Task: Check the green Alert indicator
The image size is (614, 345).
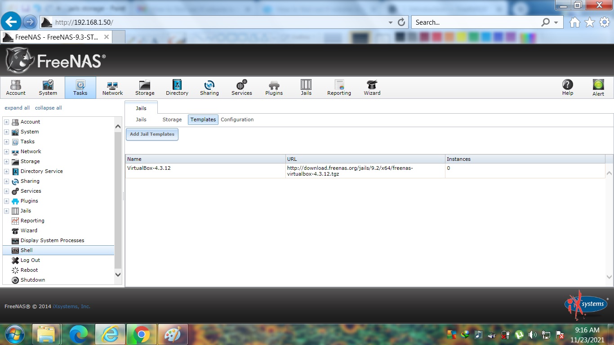Action: [598, 88]
